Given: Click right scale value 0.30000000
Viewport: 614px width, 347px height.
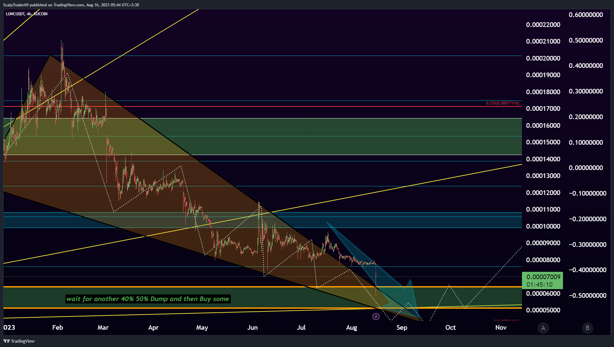Looking at the screenshot, I should 586,91.
